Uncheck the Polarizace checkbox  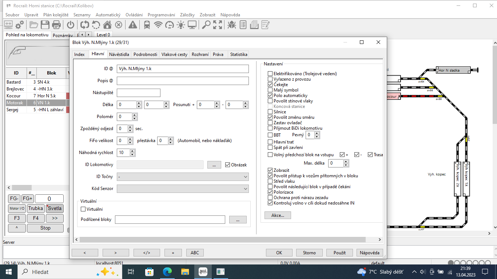(x=270, y=192)
